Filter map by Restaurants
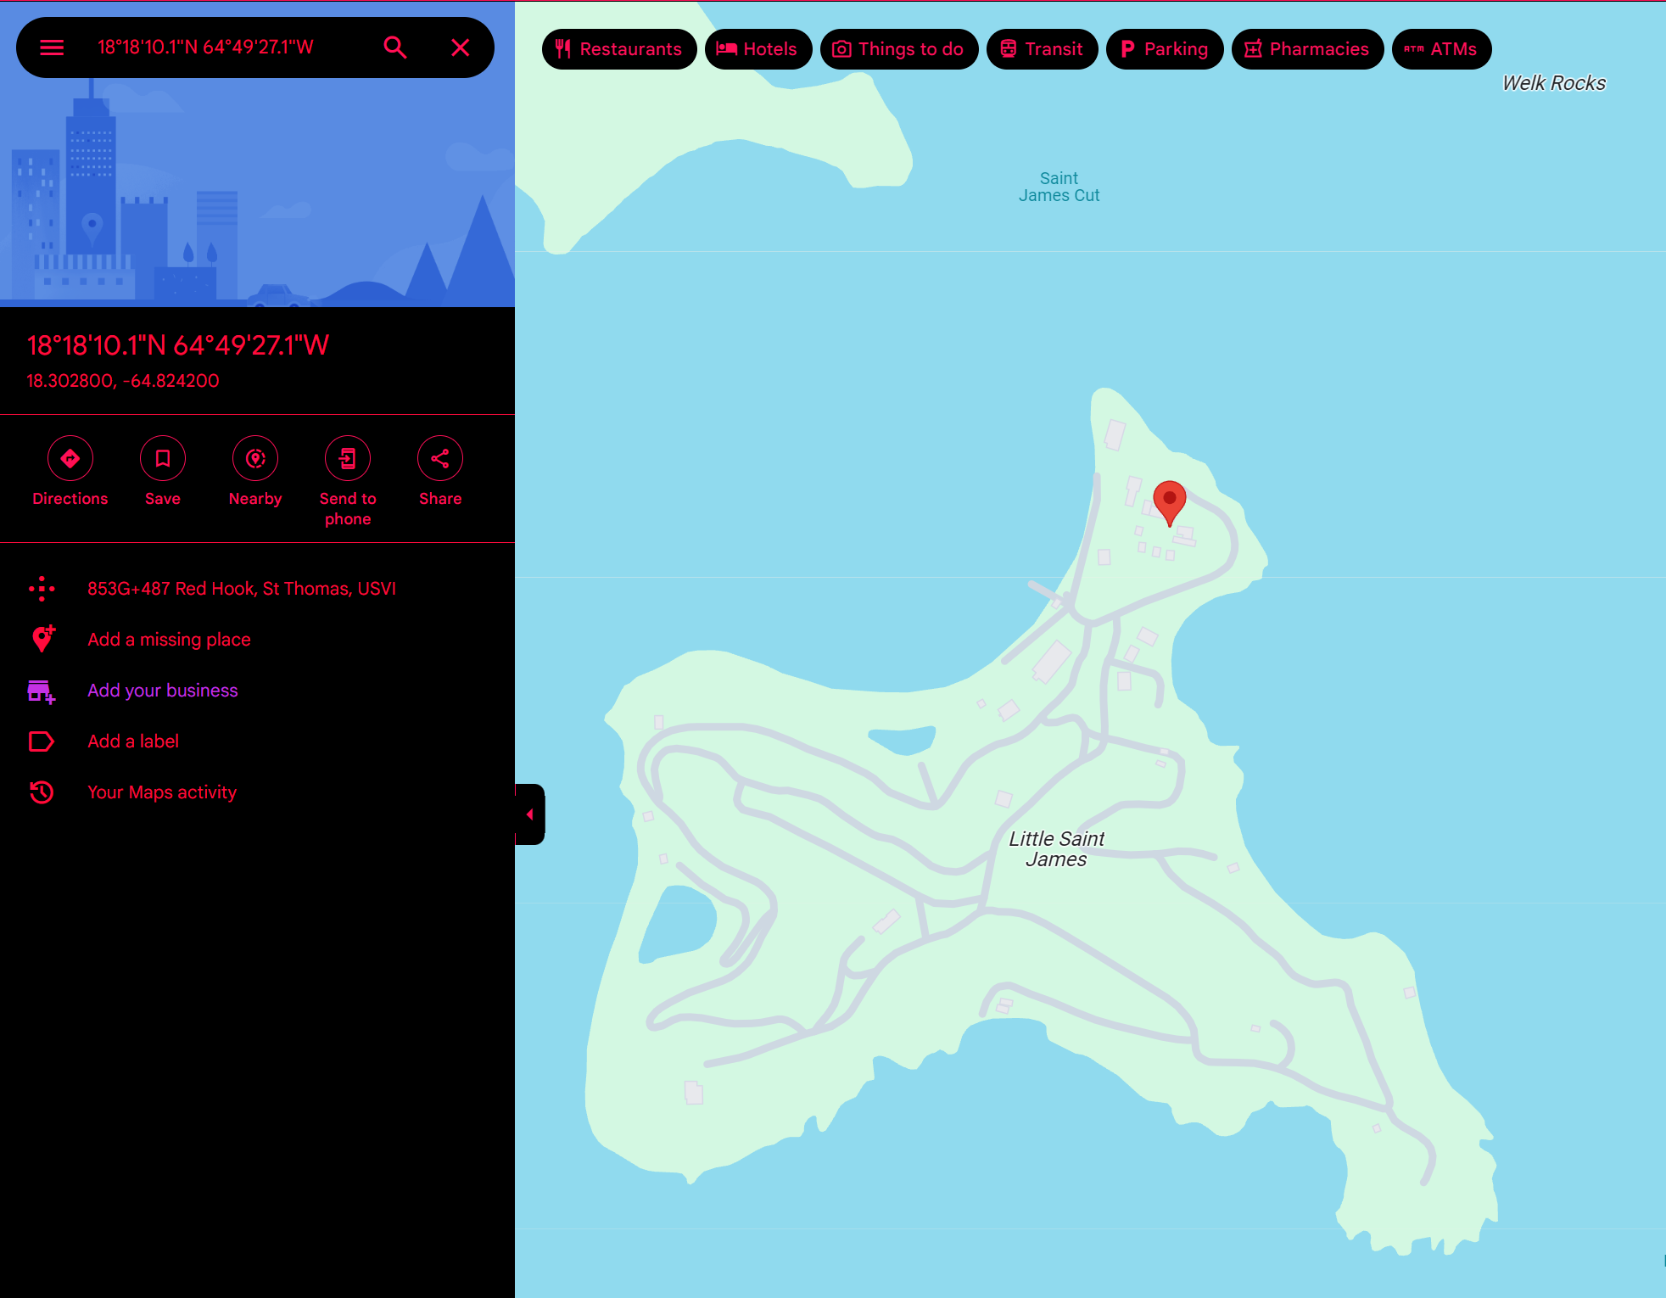The width and height of the screenshot is (1666, 1298). click(619, 49)
